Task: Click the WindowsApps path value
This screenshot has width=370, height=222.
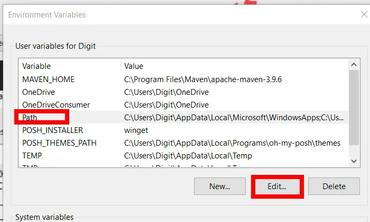Action: pyautogui.click(x=233, y=117)
